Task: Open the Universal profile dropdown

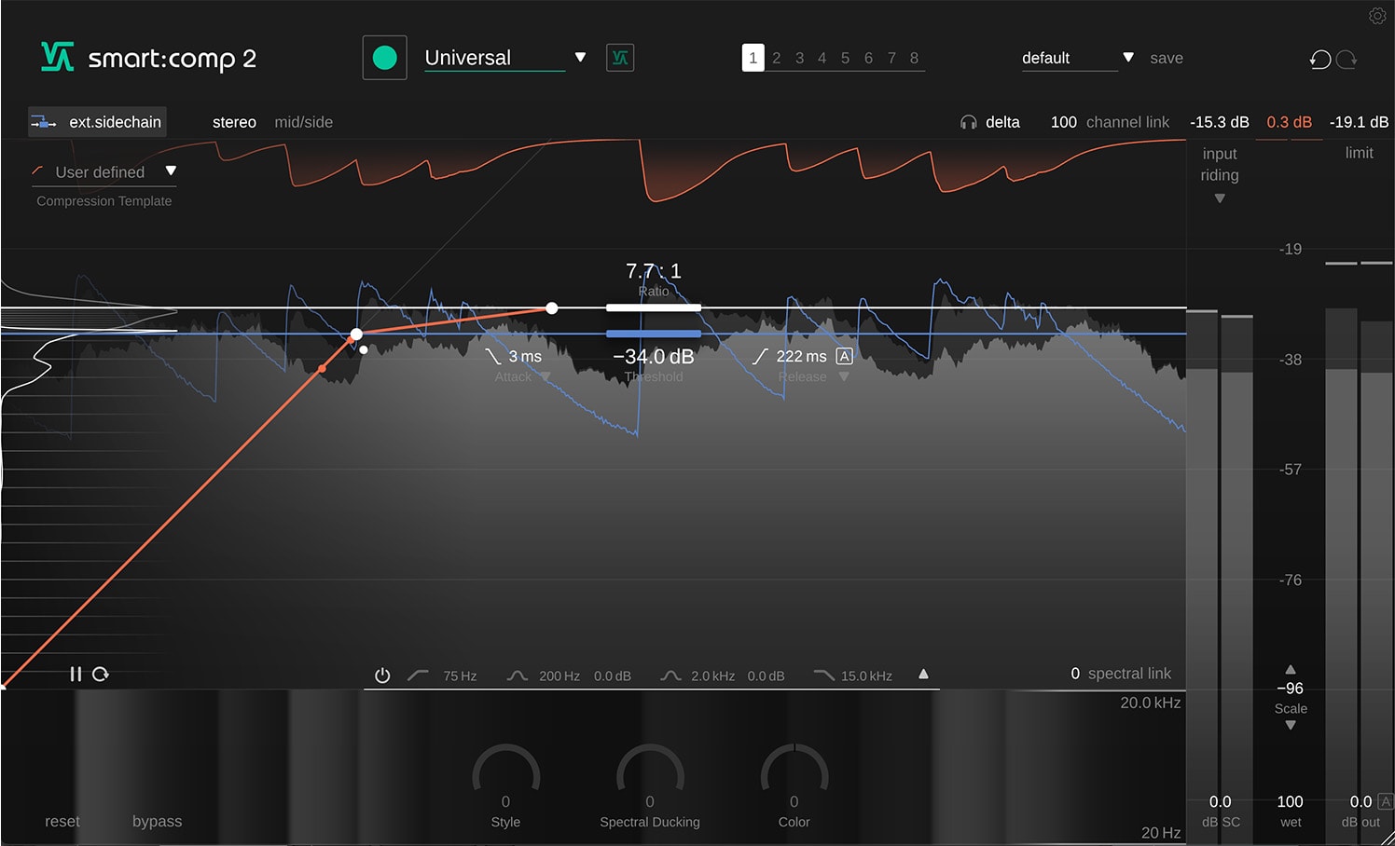Action: [580, 58]
